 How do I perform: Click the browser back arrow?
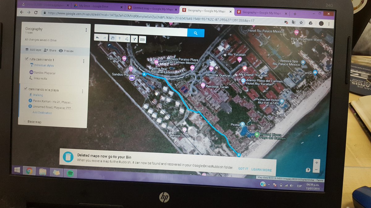(x=22, y=12)
